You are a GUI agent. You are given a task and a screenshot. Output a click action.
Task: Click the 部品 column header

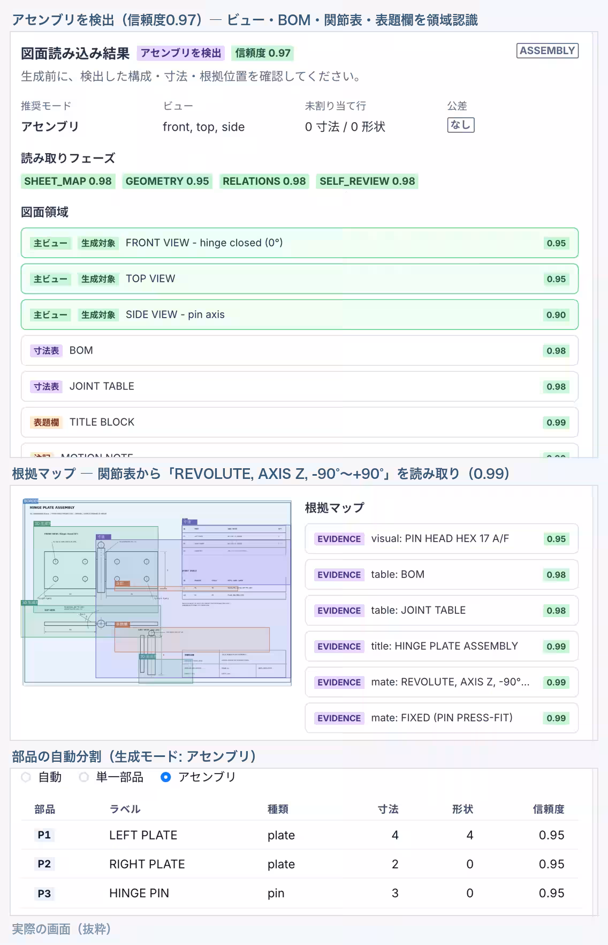point(45,809)
